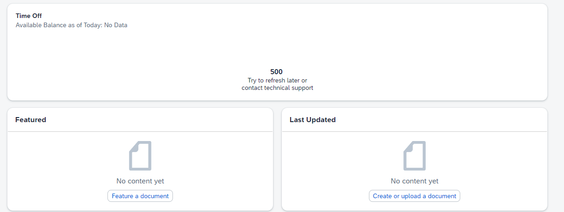Click the 500 error code

(277, 72)
